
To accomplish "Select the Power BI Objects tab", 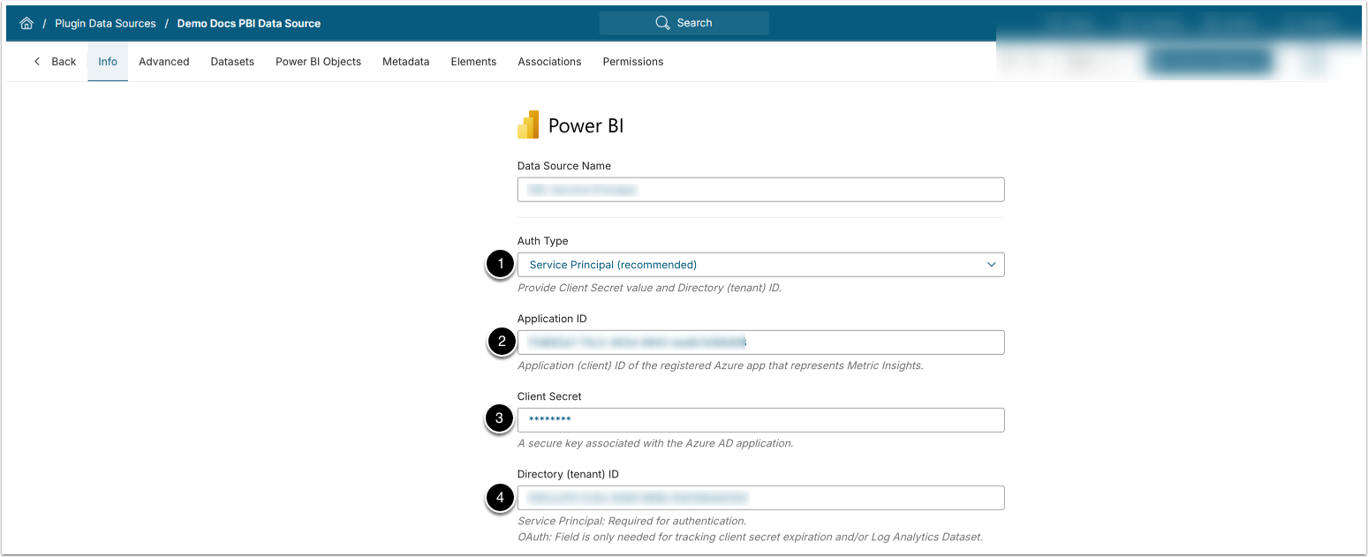I will tap(318, 62).
